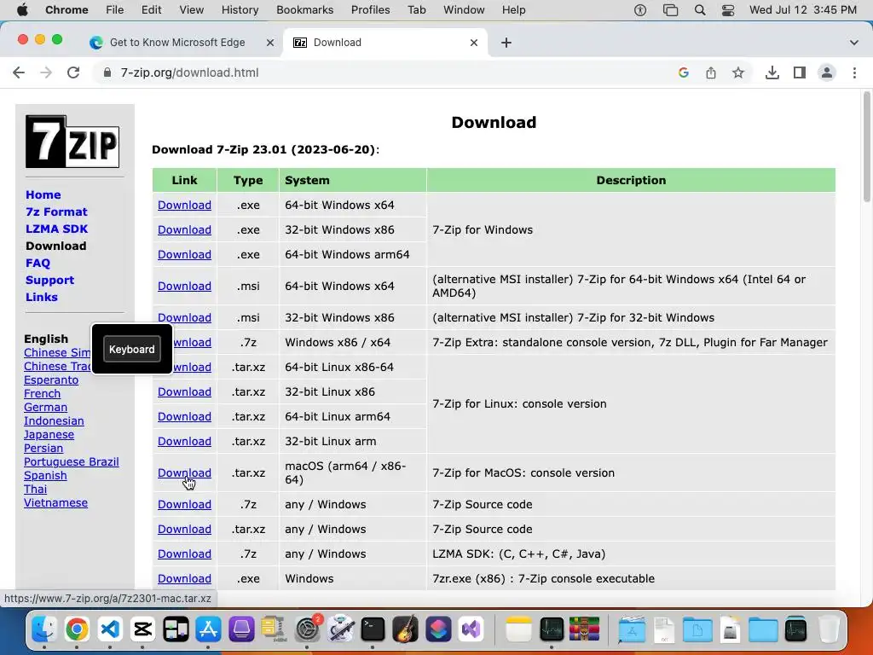Open the Apple menu
Screen dimensions: 873x655
[22, 10]
